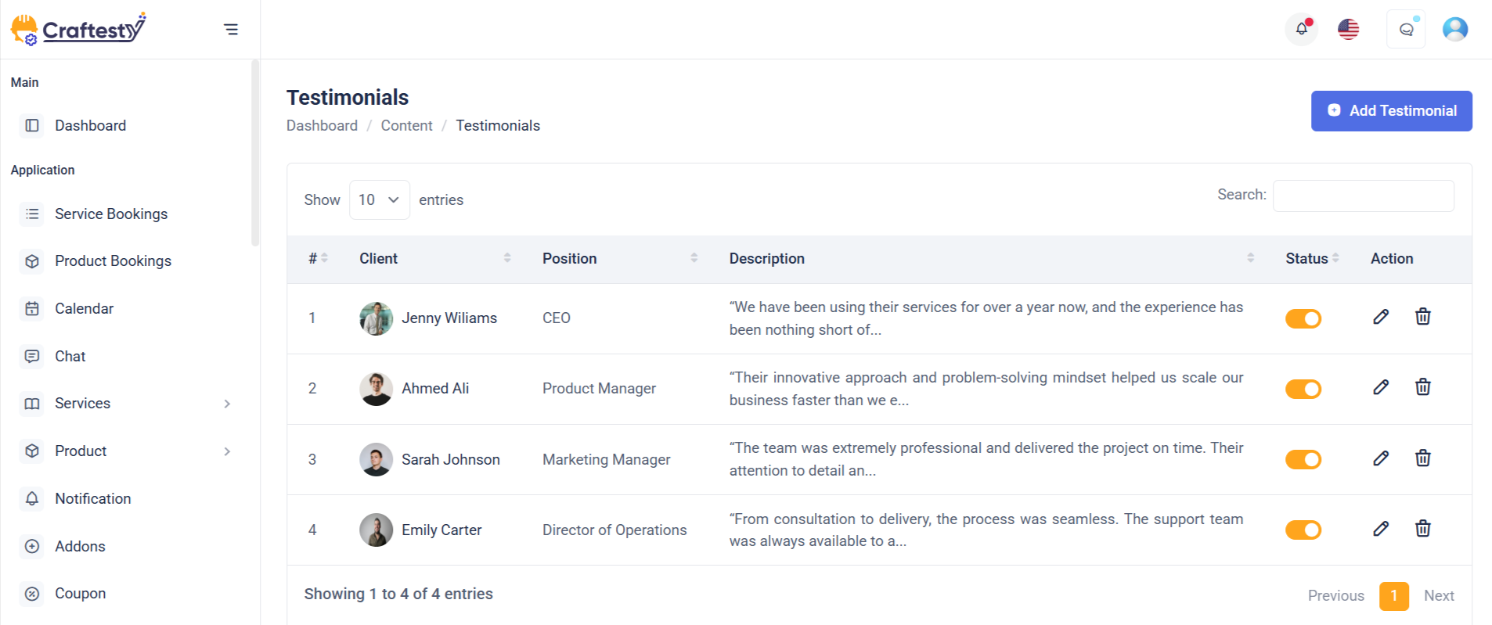Click "CEO" position cell
This screenshot has width=1492, height=625.
point(557,318)
